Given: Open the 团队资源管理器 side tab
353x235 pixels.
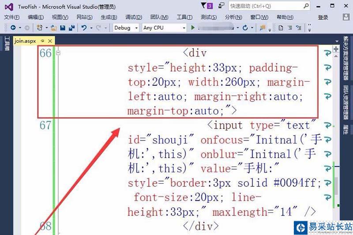Looking at the screenshot, I should 345,102.
